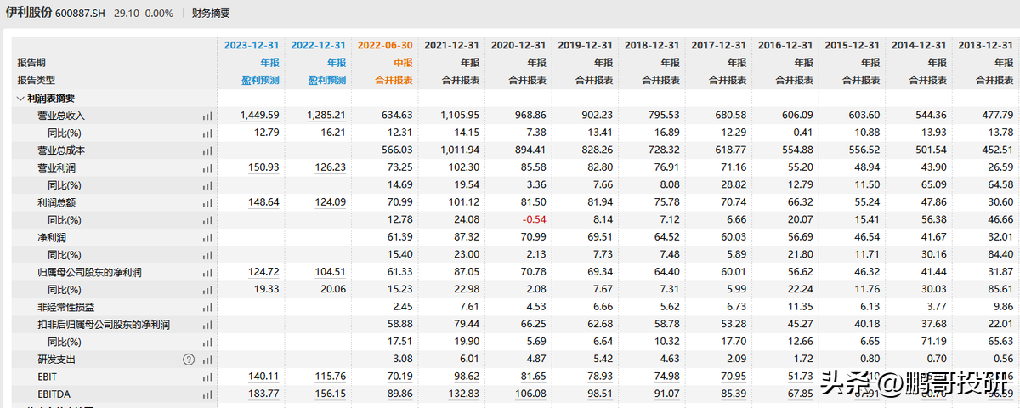Select the 归属母公司股东的净利润 row label

point(89,273)
